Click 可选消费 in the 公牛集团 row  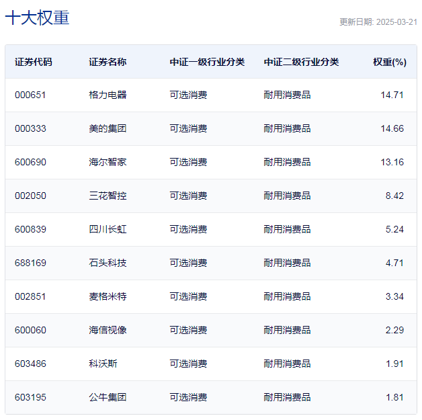[188, 397]
